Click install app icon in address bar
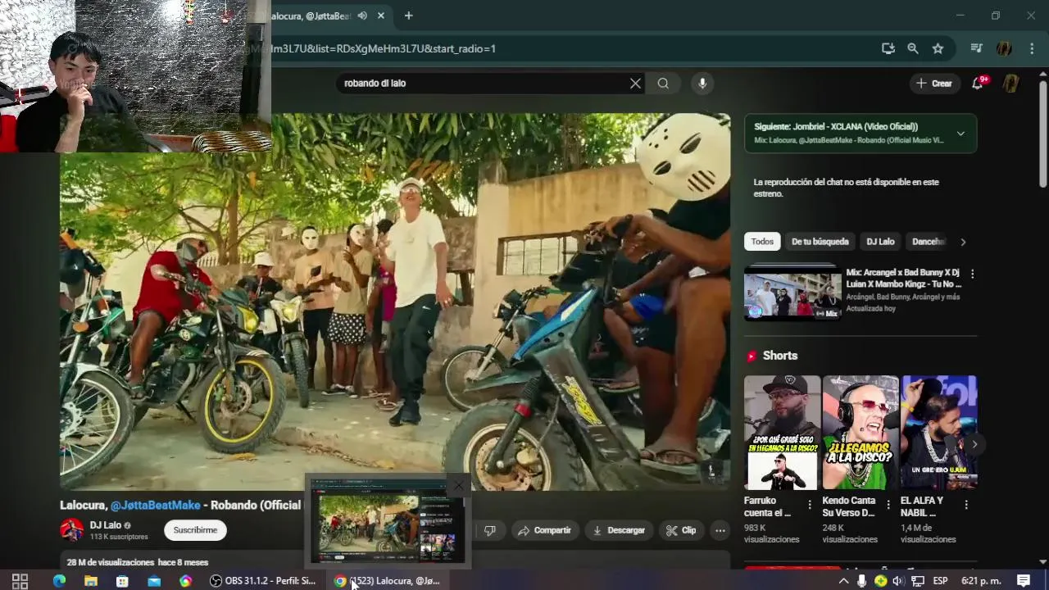Viewport: 1049px width, 590px height. 888,48
